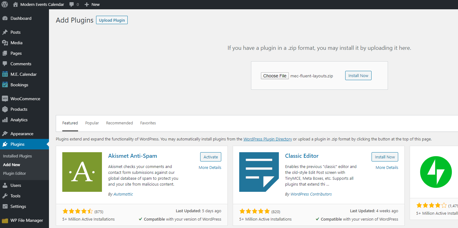Click the Products box icon
Screen dimensions: 458x228
point(5,109)
